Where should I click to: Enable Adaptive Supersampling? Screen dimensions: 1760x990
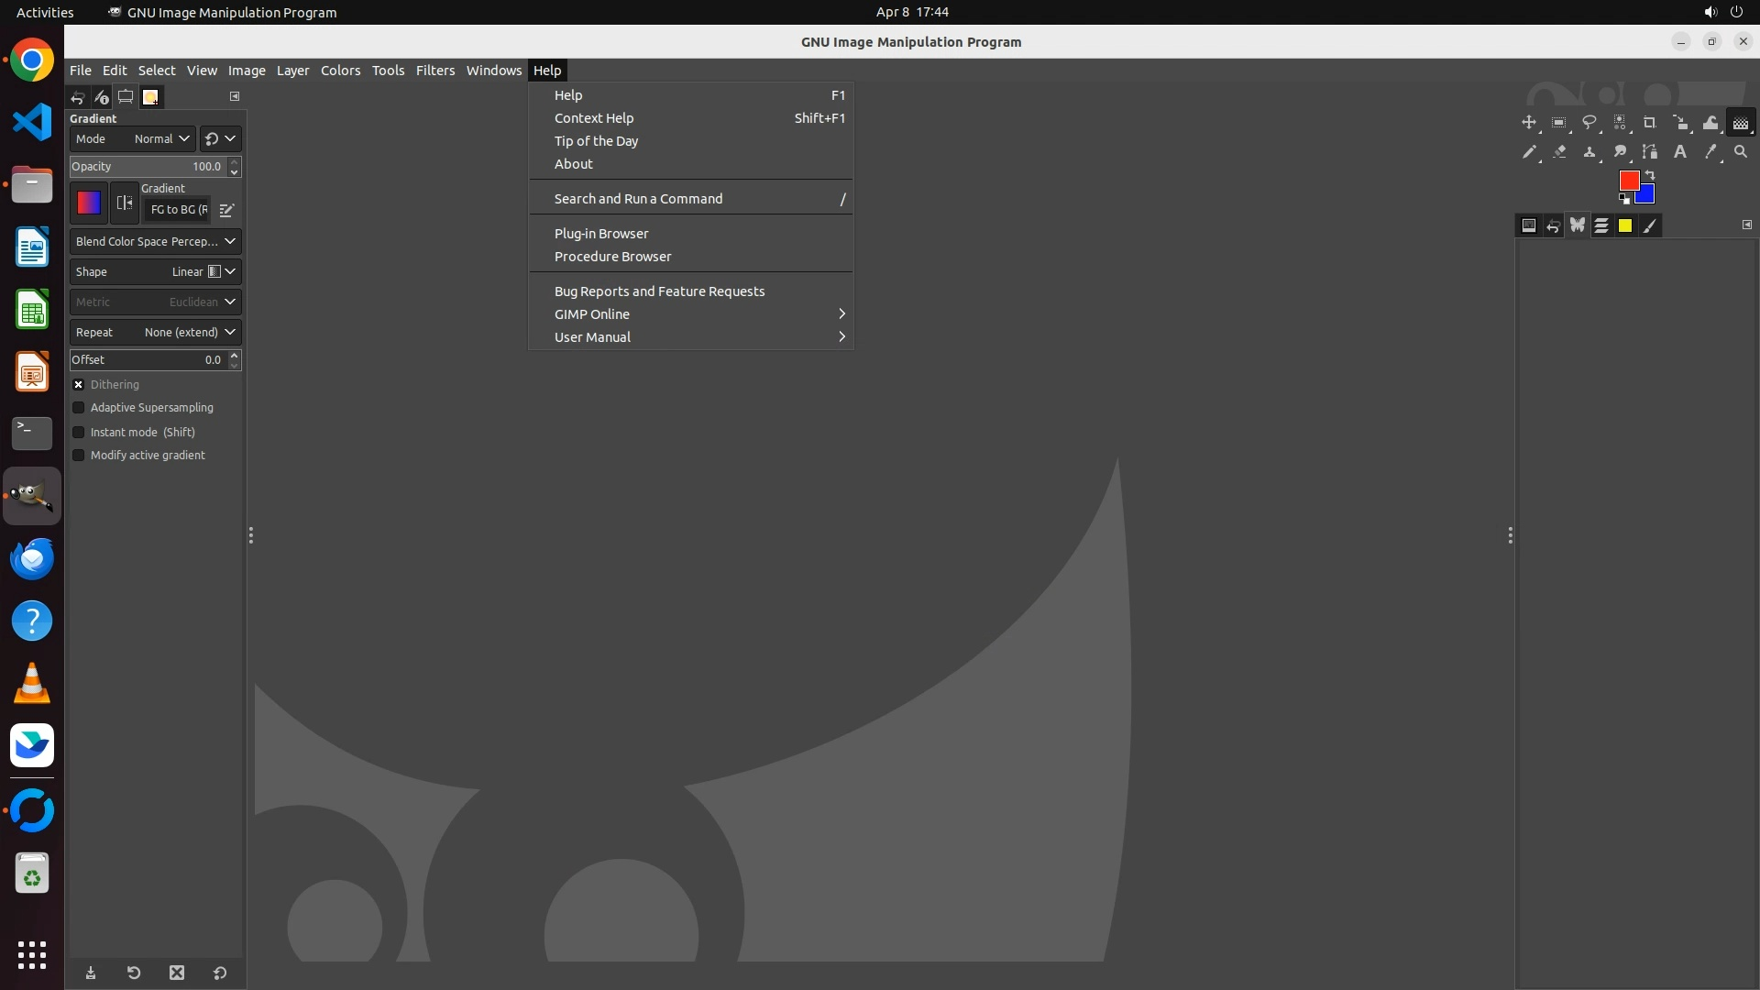click(x=79, y=408)
